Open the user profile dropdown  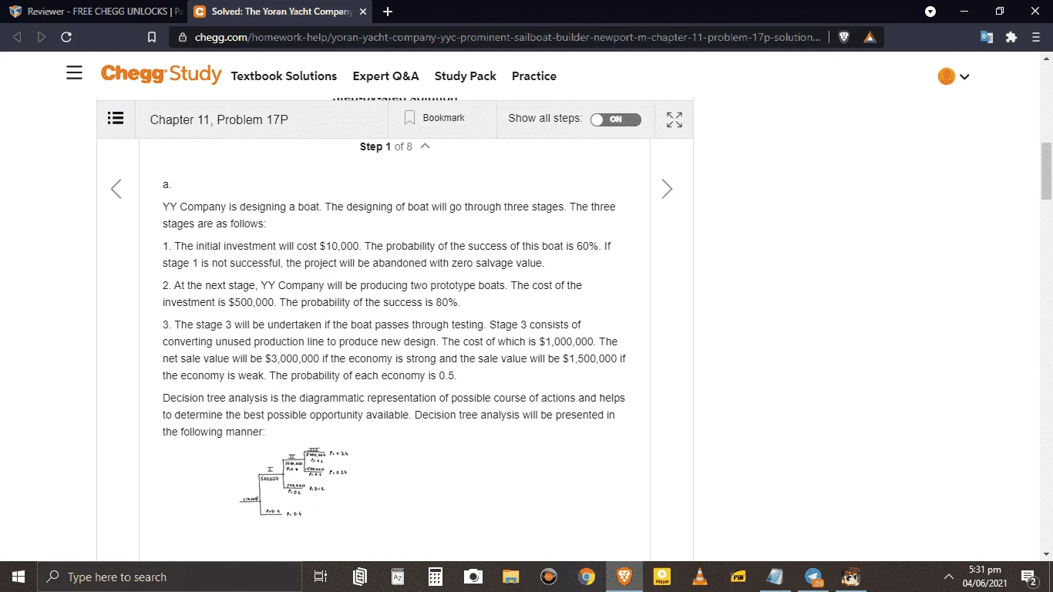[x=964, y=76]
